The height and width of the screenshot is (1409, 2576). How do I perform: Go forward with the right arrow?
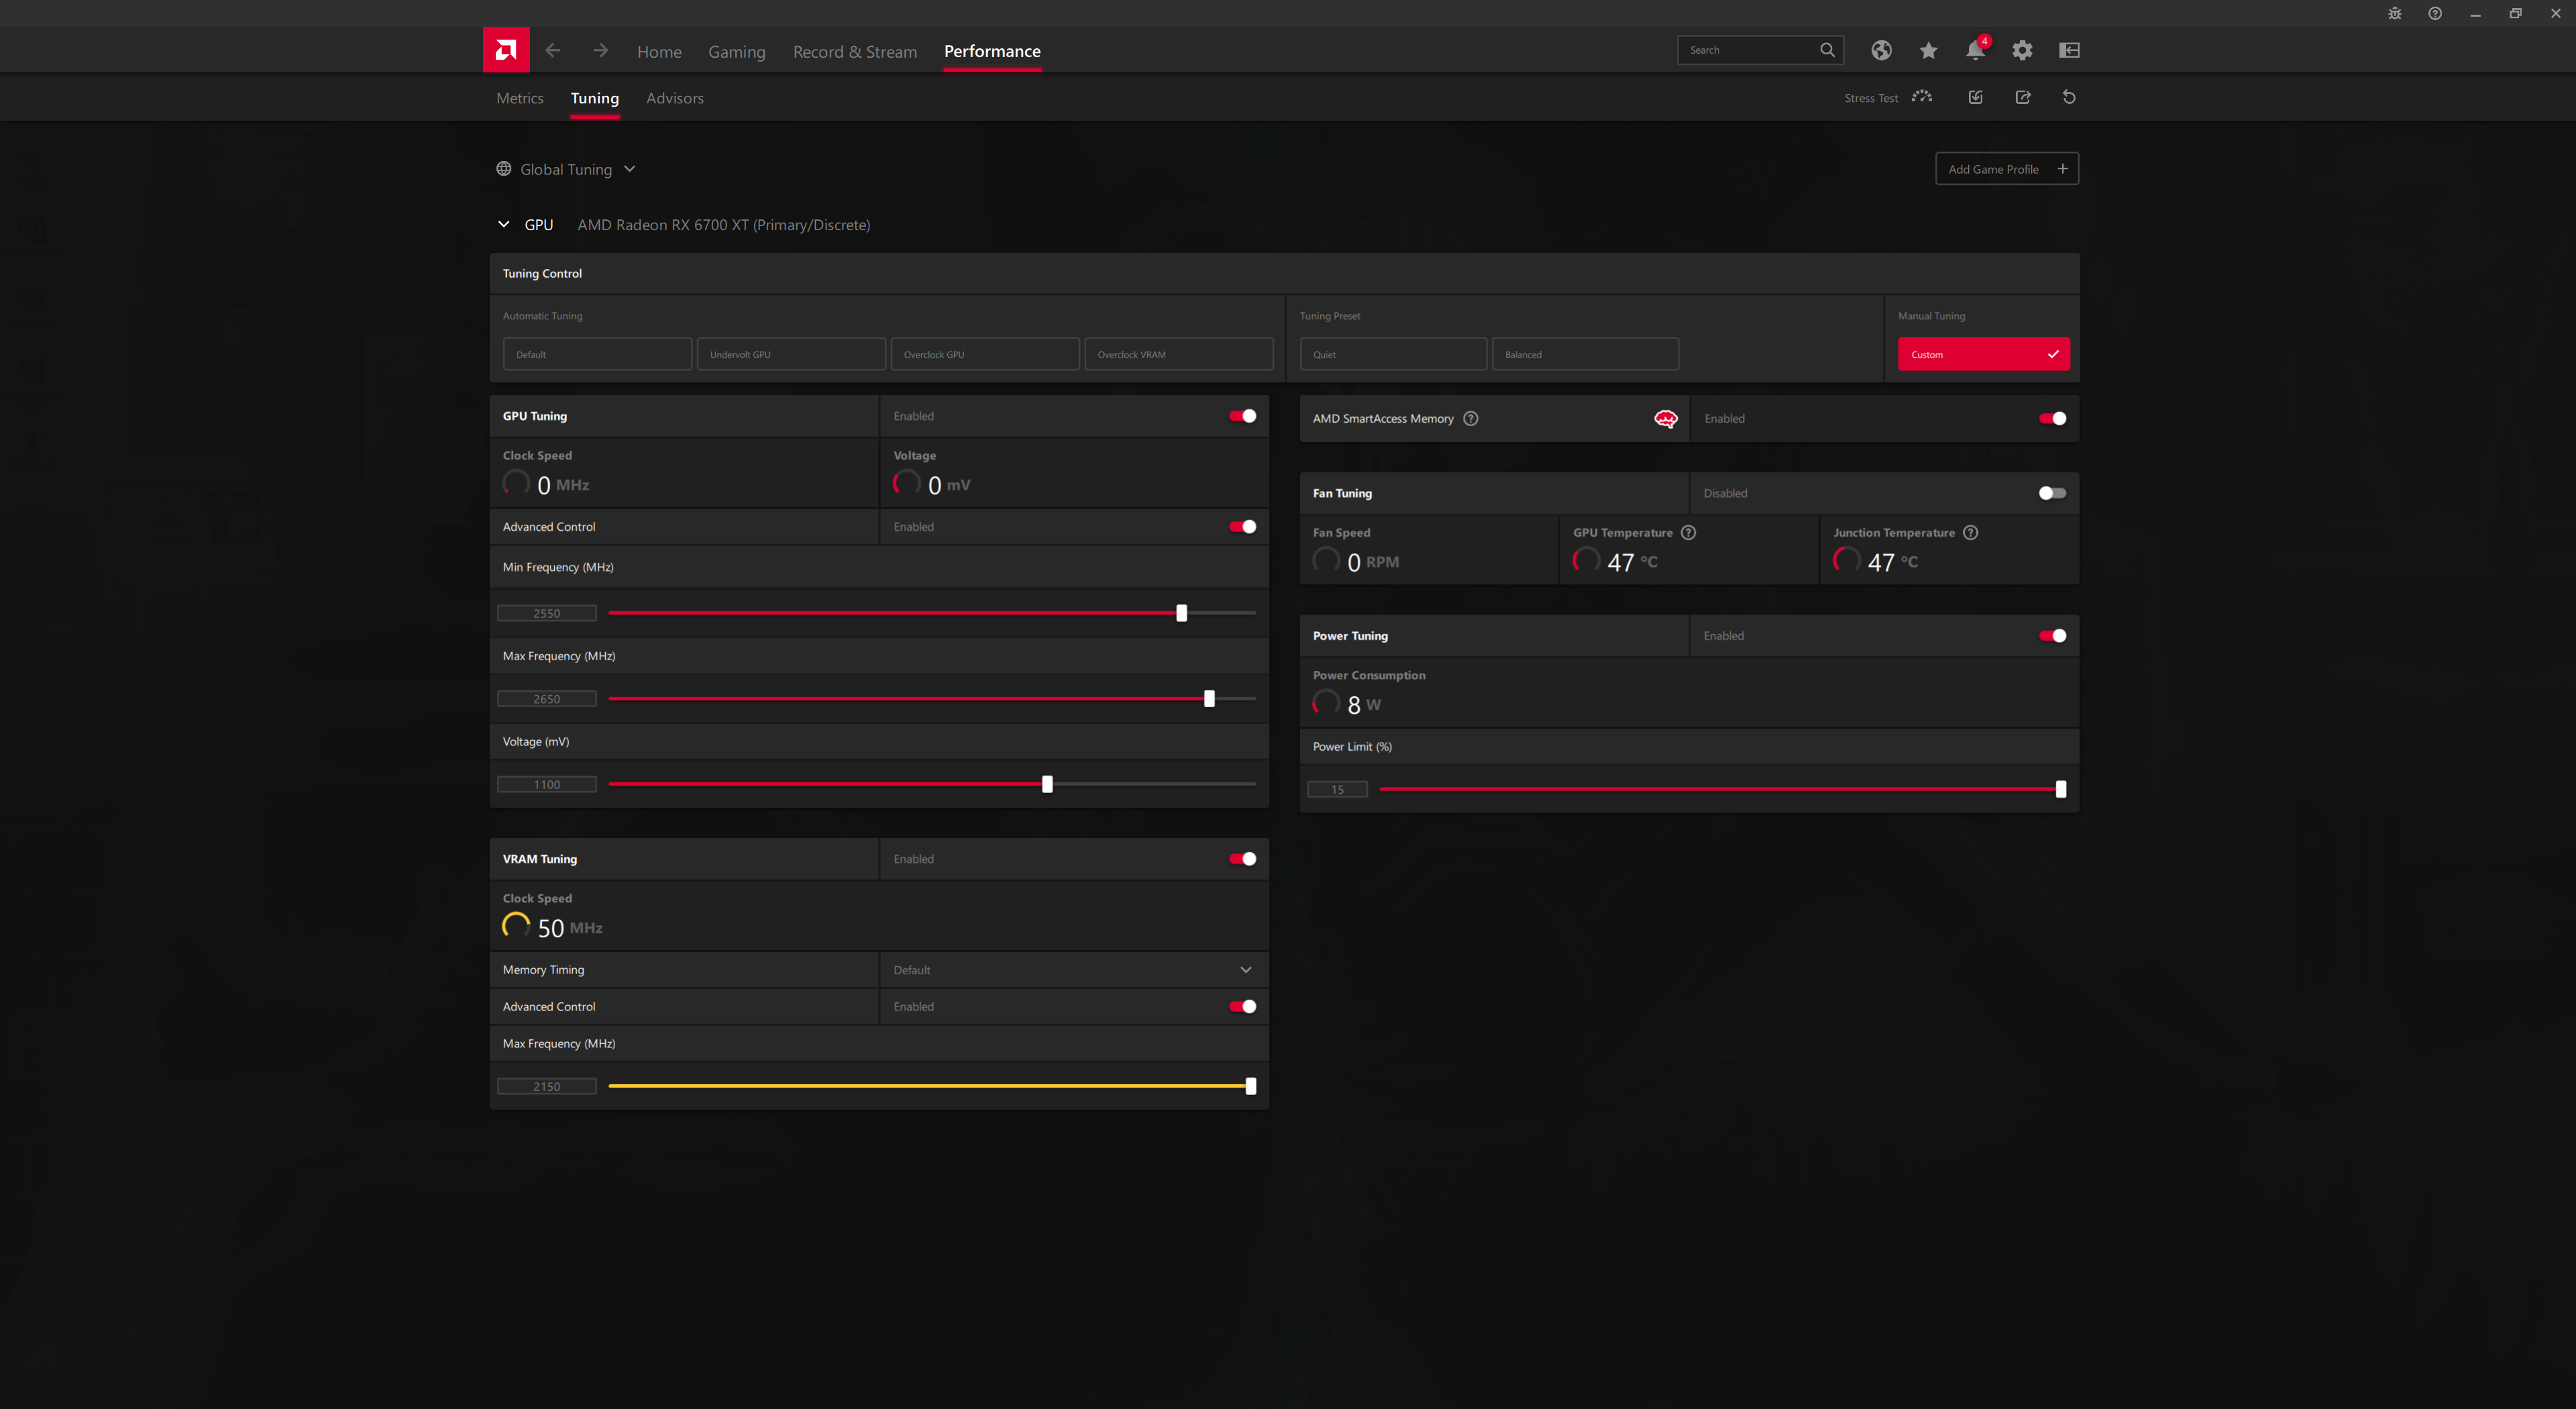pos(600,50)
